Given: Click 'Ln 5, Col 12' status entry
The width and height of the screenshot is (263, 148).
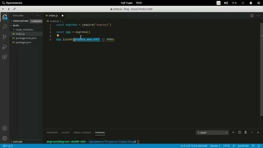Looking at the screenshot, I should coord(194,146).
